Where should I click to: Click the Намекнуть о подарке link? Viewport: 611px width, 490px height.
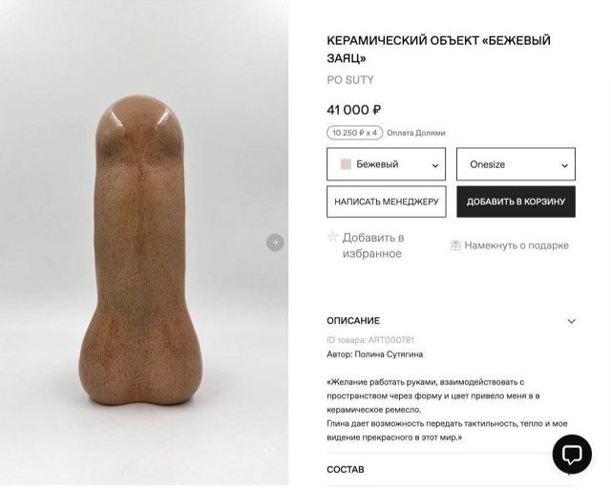coord(516,245)
